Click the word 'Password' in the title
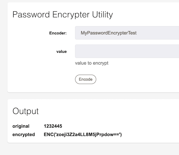Viewport: 179px width, 155px height. (31, 15)
